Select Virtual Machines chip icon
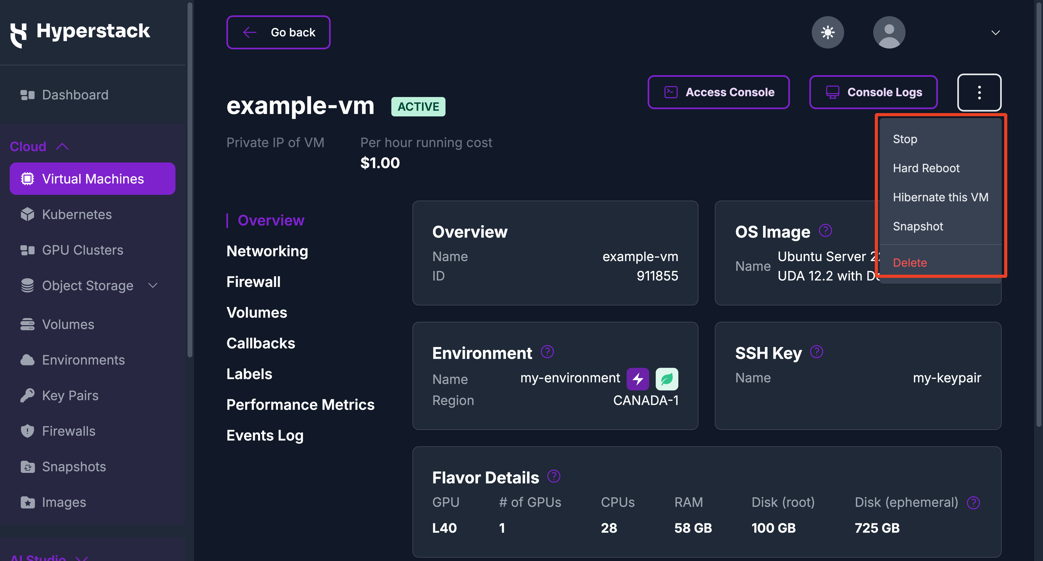Image resolution: width=1043 pixels, height=561 pixels. [27, 179]
